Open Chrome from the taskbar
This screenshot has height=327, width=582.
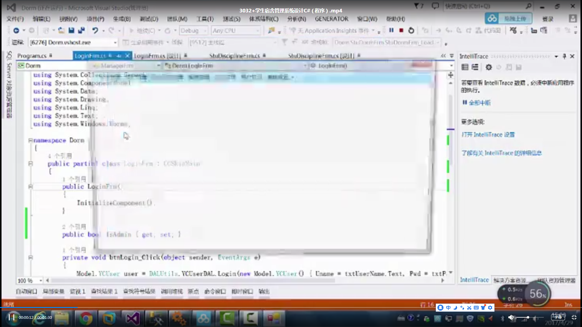click(x=86, y=319)
